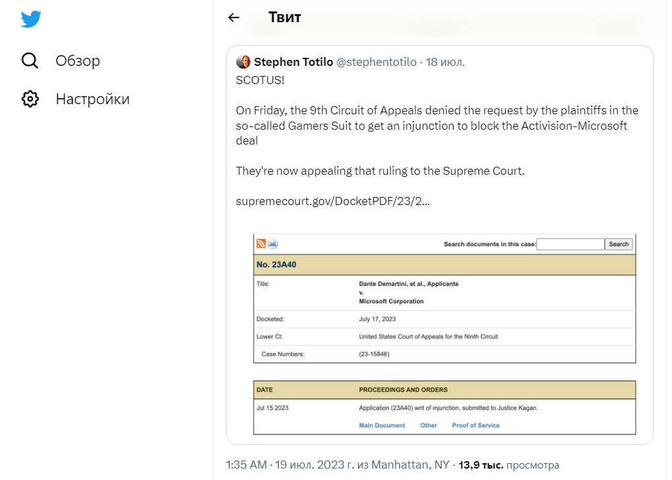Click the printer icon in the docket

(x=273, y=244)
